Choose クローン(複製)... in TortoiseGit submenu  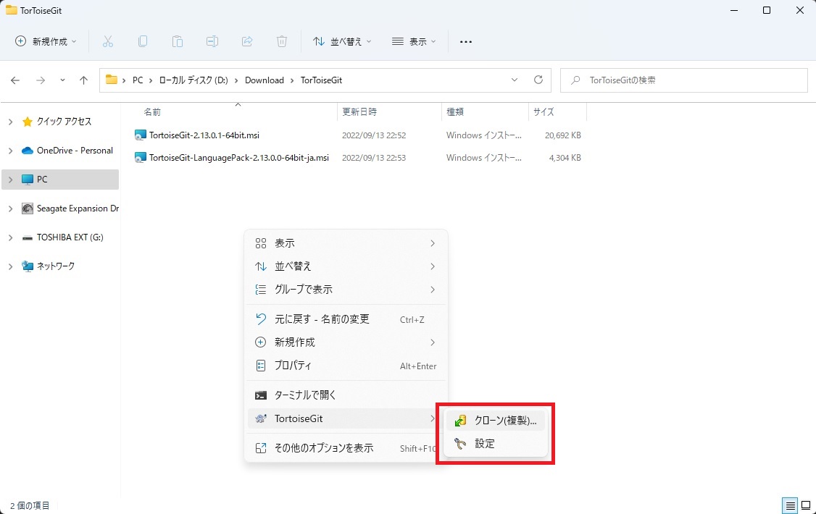[496, 421]
